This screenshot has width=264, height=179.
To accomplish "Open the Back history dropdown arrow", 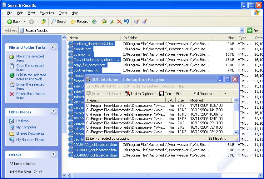I will (24, 22).
